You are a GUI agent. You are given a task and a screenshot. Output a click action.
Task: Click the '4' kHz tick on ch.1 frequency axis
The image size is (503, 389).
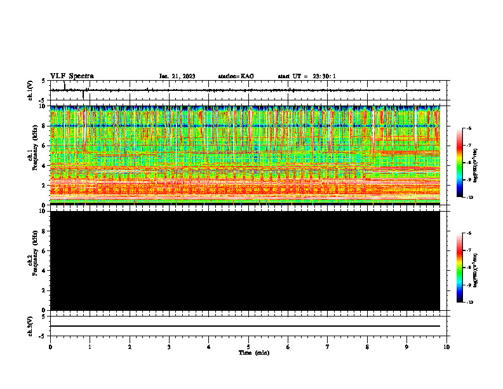pos(44,166)
